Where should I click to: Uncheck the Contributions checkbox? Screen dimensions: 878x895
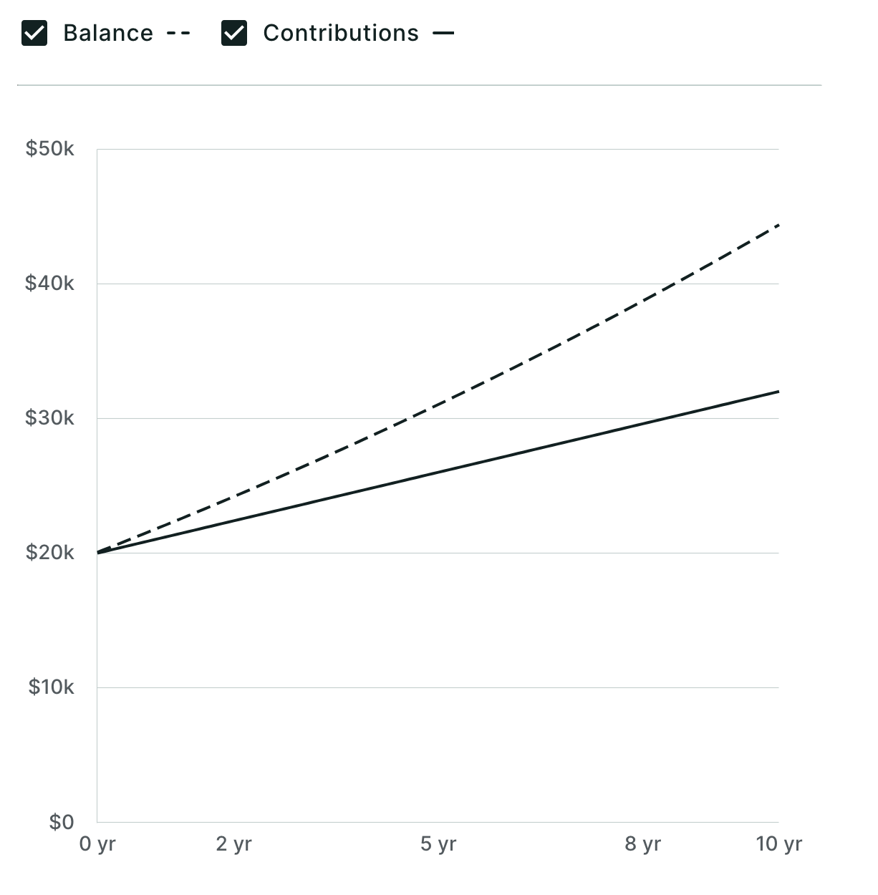pyautogui.click(x=234, y=34)
